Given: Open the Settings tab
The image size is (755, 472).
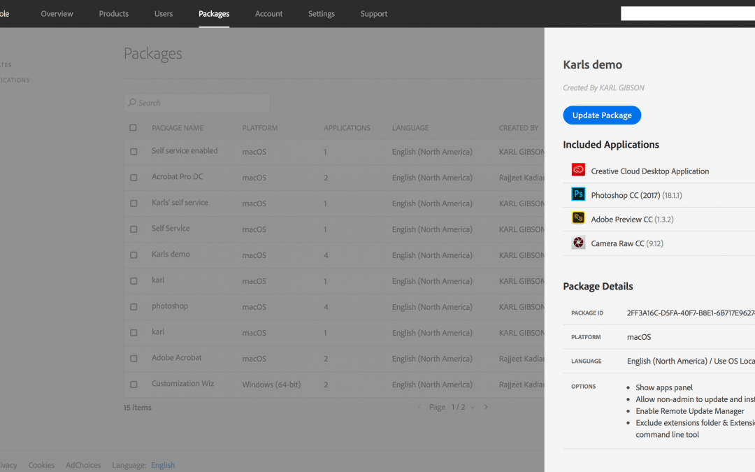Looking at the screenshot, I should pos(321,13).
